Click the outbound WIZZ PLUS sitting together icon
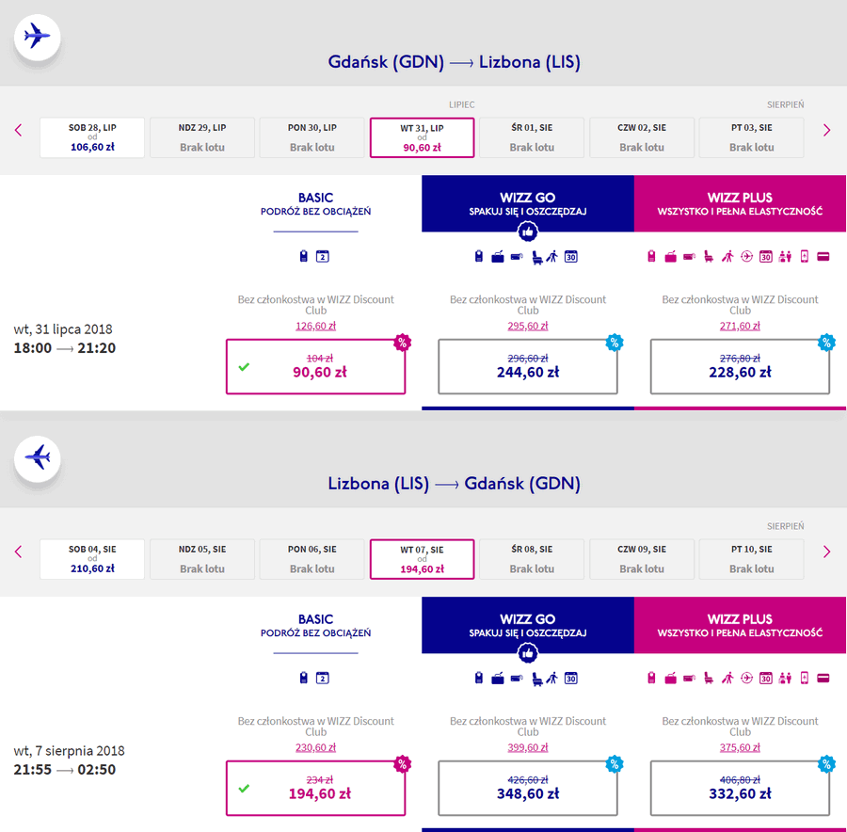Image resolution: width=847 pixels, height=832 pixels. [x=785, y=257]
